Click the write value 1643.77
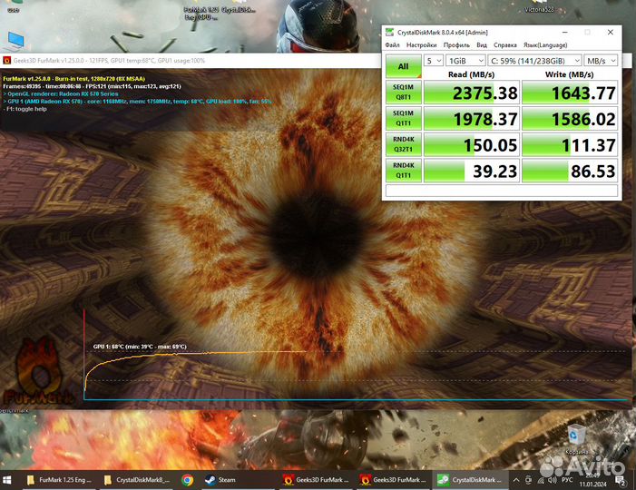The height and width of the screenshot is (490, 636). point(570,93)
